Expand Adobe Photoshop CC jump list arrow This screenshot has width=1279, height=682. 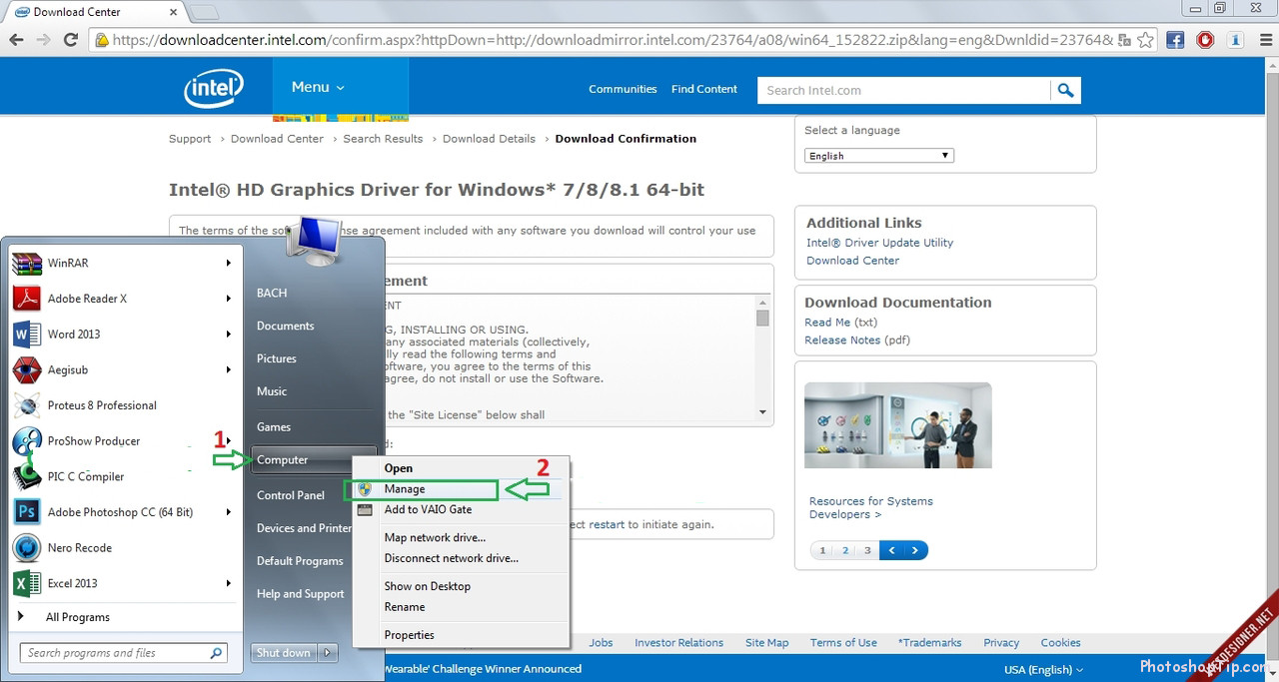[228, 512]
